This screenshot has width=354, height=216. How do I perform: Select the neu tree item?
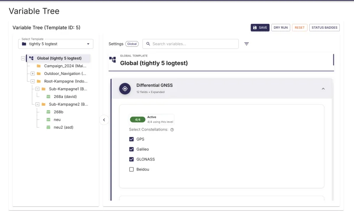click(57, 119)
